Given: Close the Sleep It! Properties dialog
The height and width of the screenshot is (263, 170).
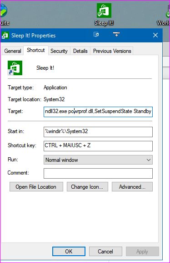Looking at the screenshot, I should (155, 35).
